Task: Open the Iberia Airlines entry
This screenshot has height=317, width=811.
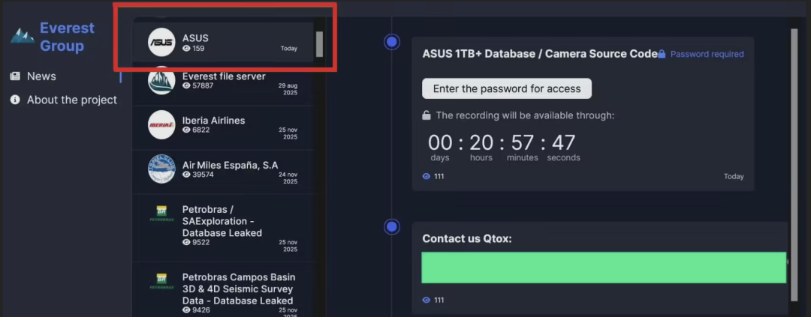Action: tap(213, 121)
